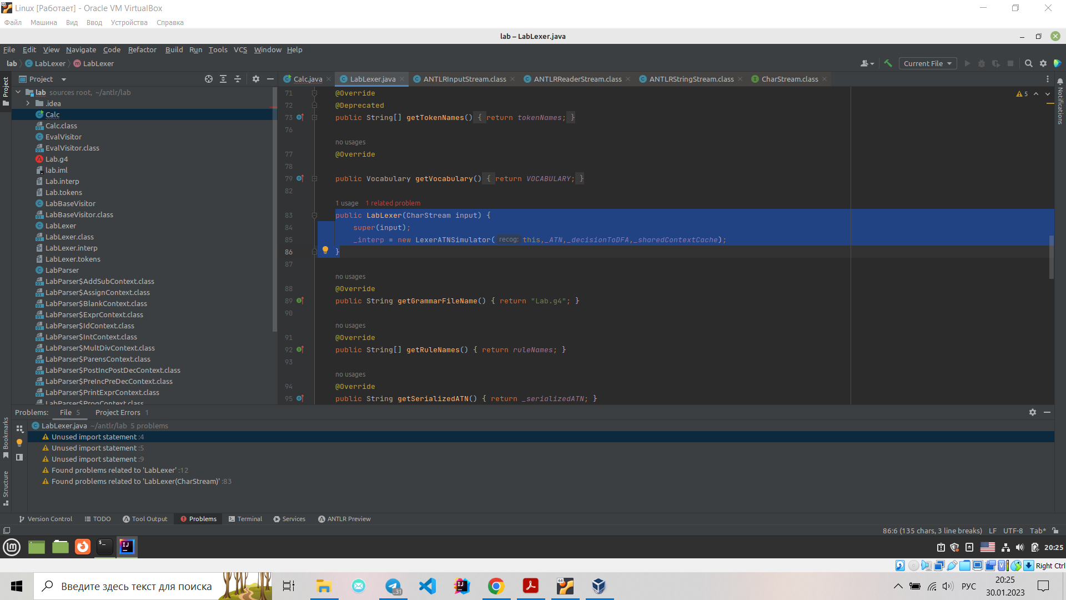
Task: Open Search Everywhere magnifier icon
Action: [x=1028, y=63]
